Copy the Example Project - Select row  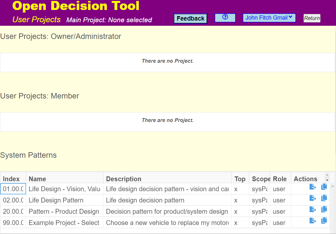click(x=324, y=220)
